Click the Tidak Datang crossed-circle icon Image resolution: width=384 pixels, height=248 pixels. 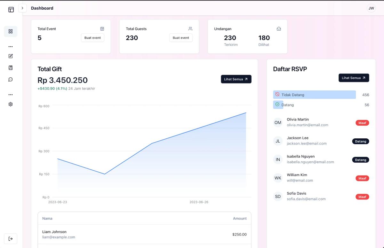tap(277, 95)
